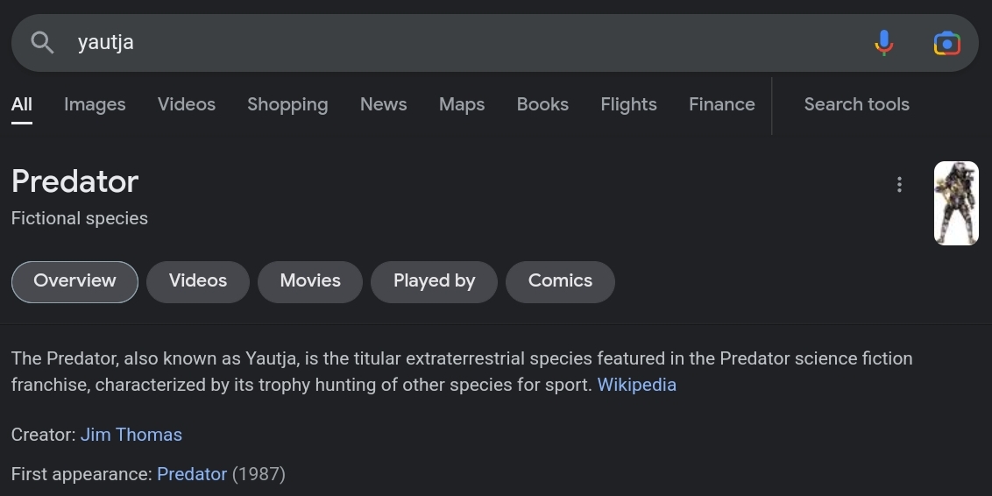Click the magnifying glass search icon

click(x=42, y=42)
